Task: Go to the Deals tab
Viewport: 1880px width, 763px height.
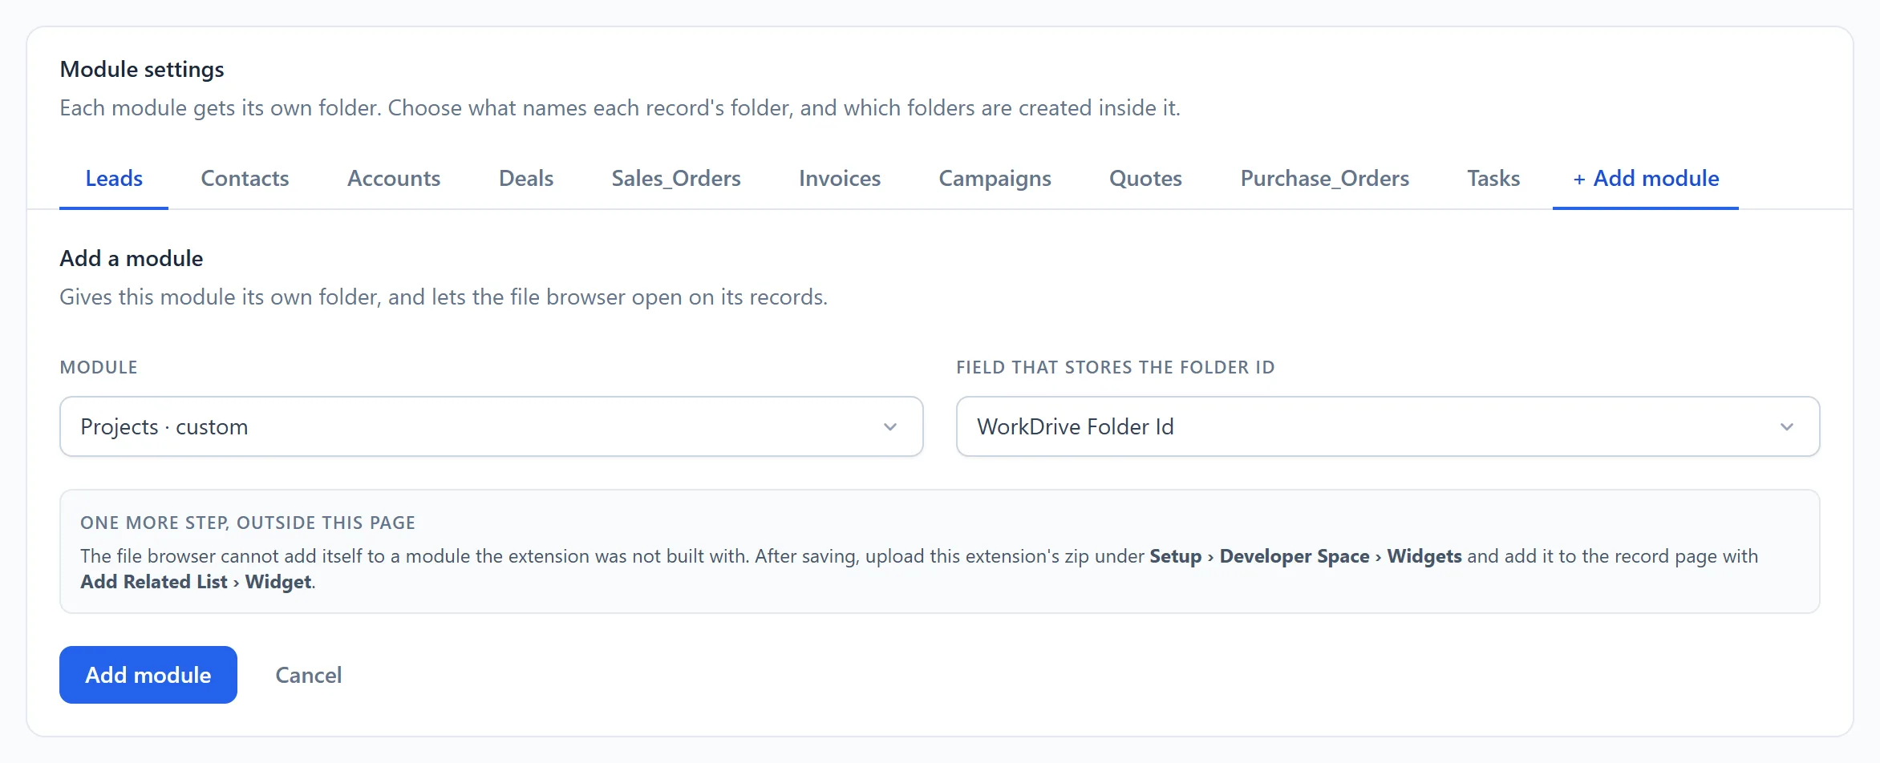Action: point(526,179)
